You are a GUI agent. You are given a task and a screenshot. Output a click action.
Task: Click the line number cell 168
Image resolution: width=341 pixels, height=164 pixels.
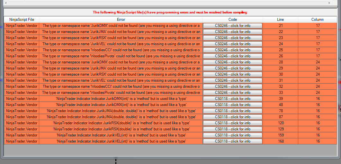[x=280, y=141]
